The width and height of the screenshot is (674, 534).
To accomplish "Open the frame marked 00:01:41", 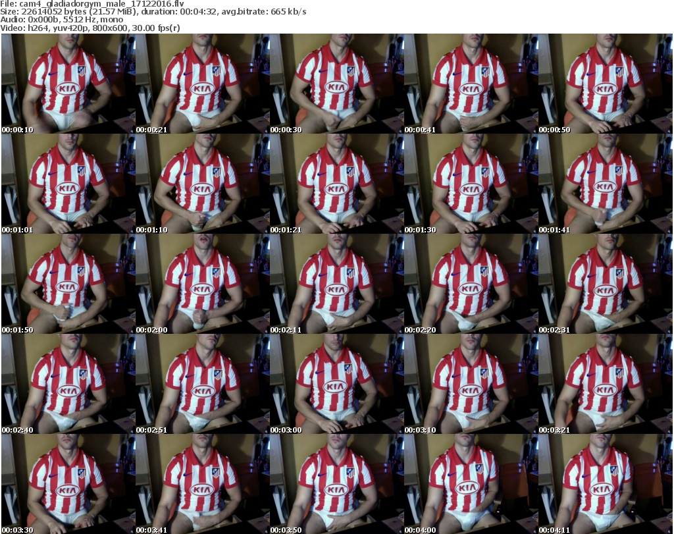I will (x=606, y=184).
